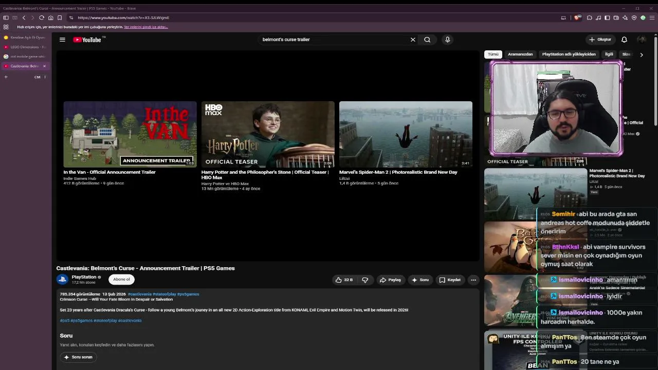Switch to Kendine Aşık Et Oyunu tab

(25, 38)
